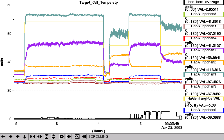Click the Target_Cell_Temps.stp graph title
This screenshot has width=224, height=140.
[98, 3]
